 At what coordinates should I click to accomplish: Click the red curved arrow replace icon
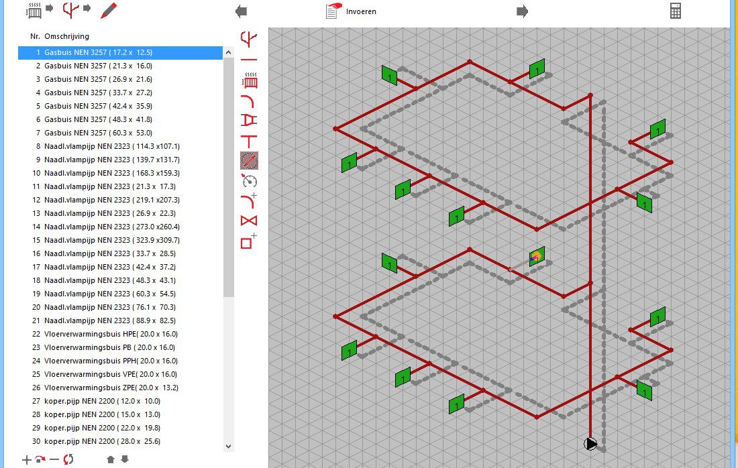[40, 459]
